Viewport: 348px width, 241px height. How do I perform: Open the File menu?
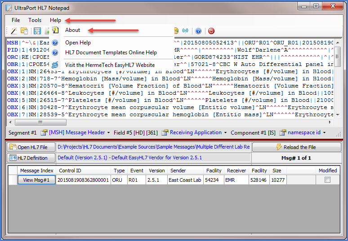pyautogui.click(x=16, y=20)
